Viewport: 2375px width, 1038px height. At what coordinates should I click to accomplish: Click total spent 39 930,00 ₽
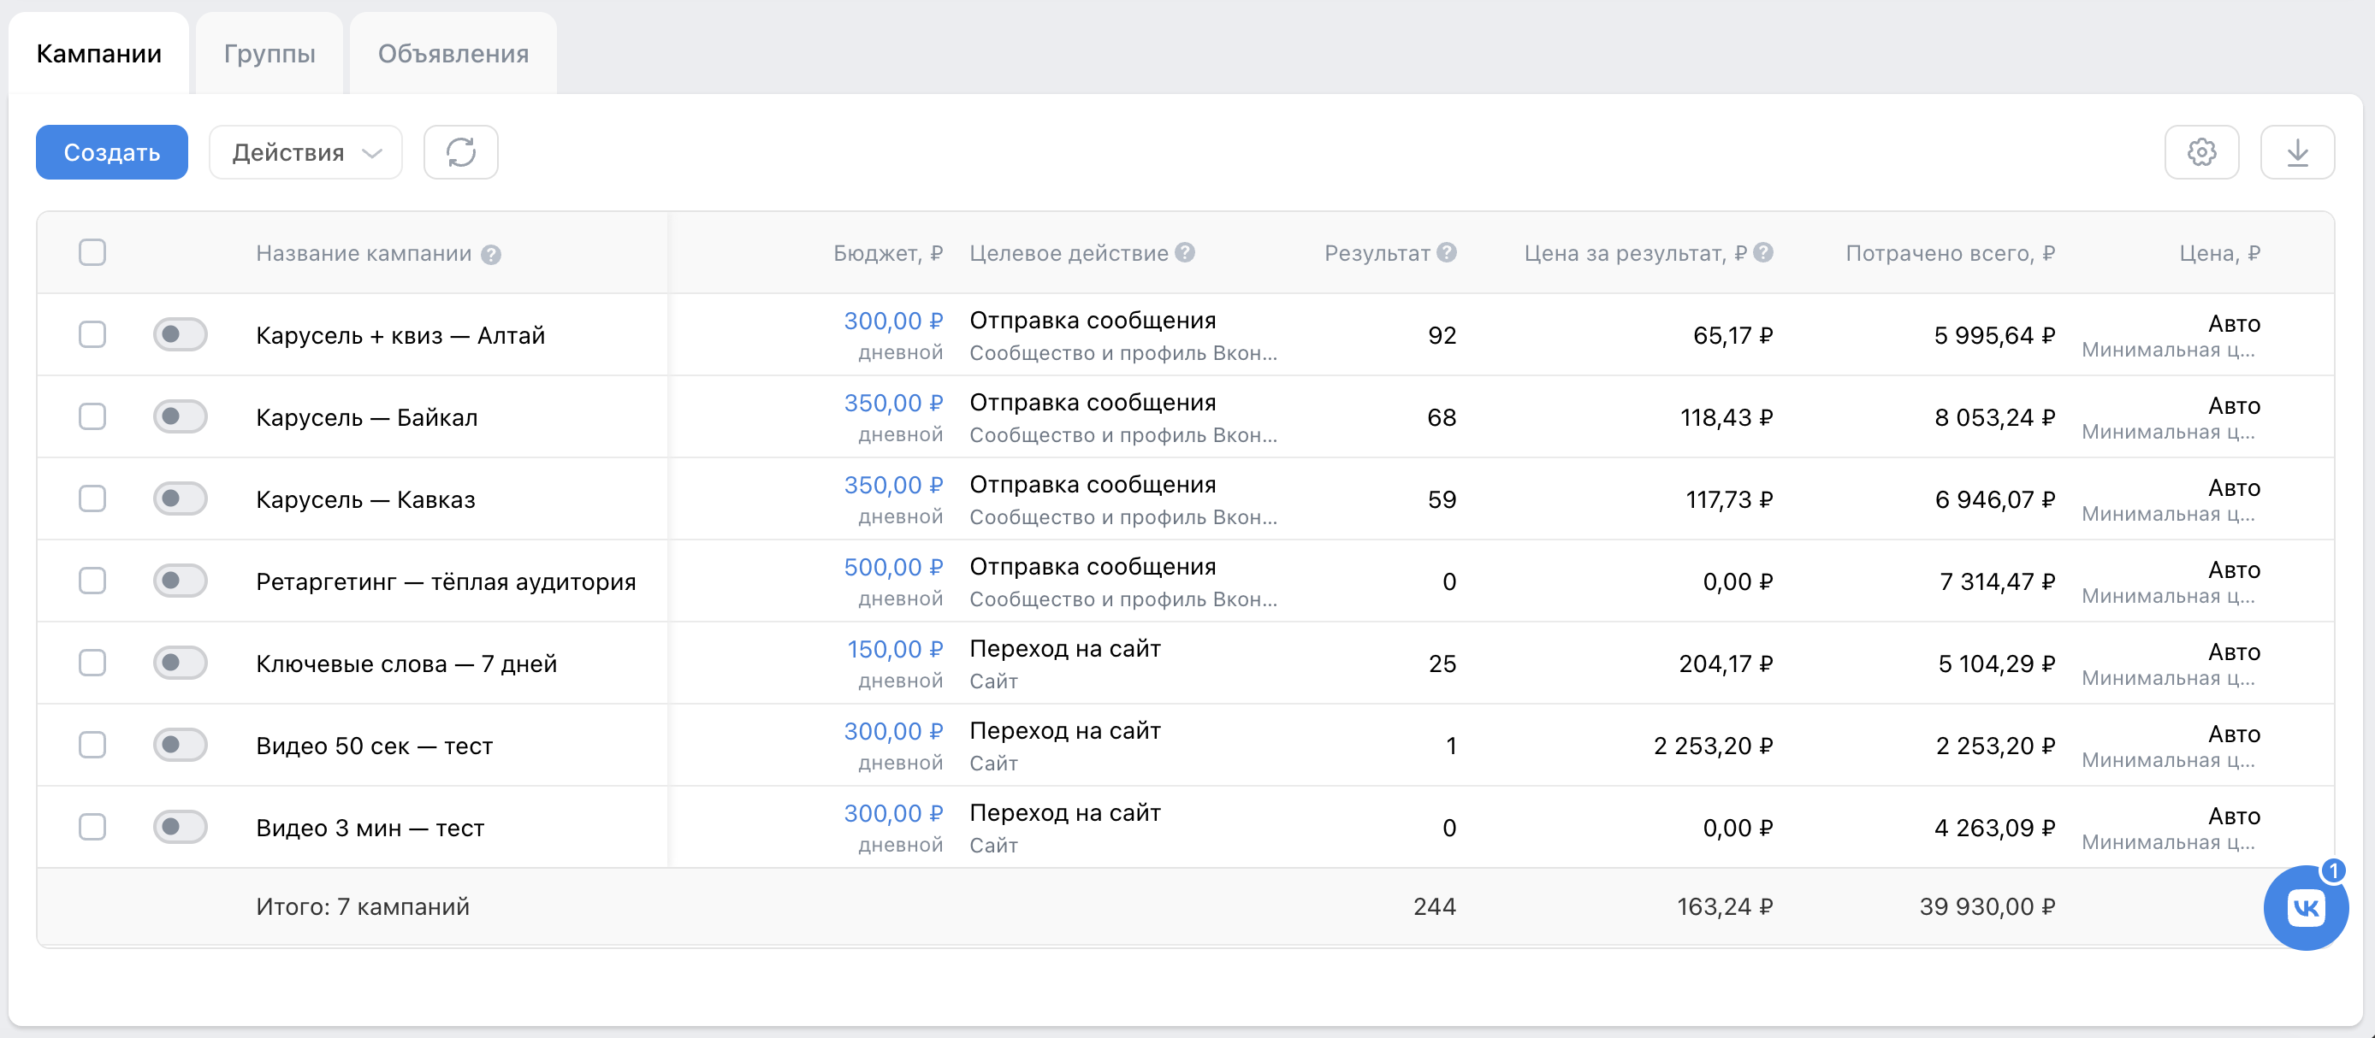point(1987,906)
